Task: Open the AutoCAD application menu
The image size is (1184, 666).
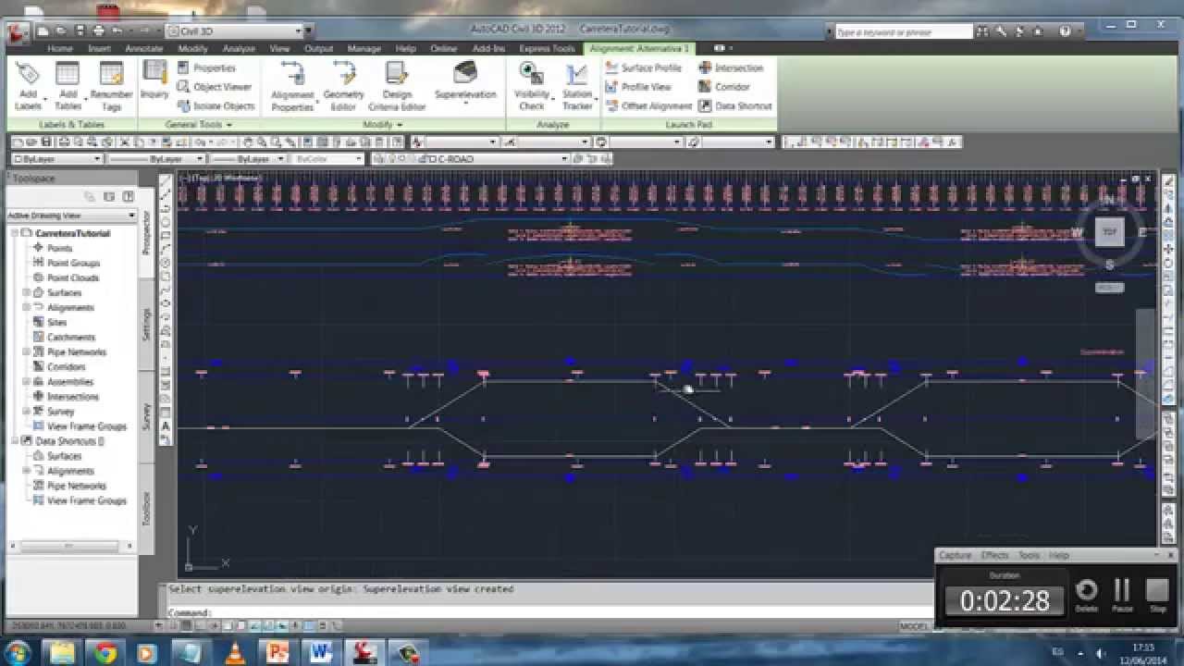Action: [18, 33]
